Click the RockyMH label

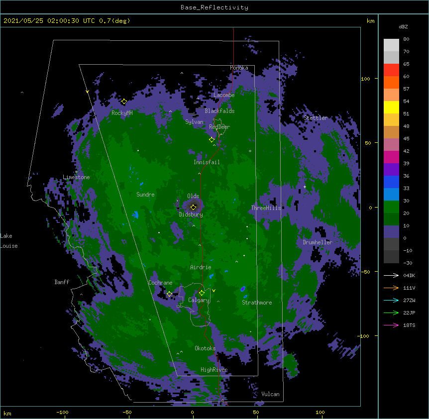(122, 113)
